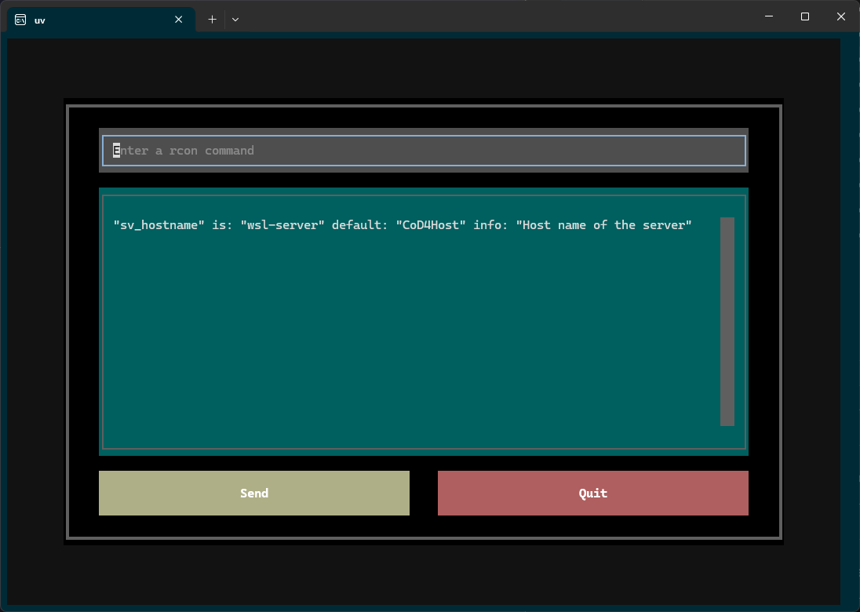The height and width of the screenshot is (612, 860).
Task: Click the "sv_hostname" text in output
Action: click(159, 225)
